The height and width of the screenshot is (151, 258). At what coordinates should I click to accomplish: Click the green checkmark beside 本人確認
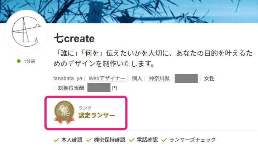[x=56, y=140]
